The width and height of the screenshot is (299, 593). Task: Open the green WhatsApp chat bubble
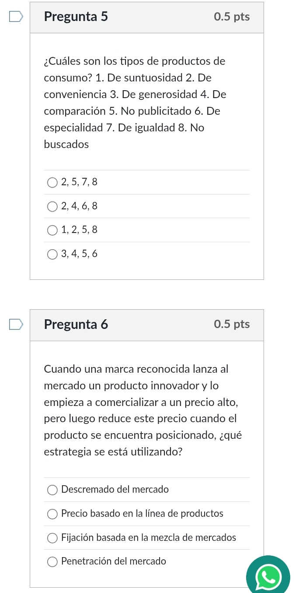[268, 576]
